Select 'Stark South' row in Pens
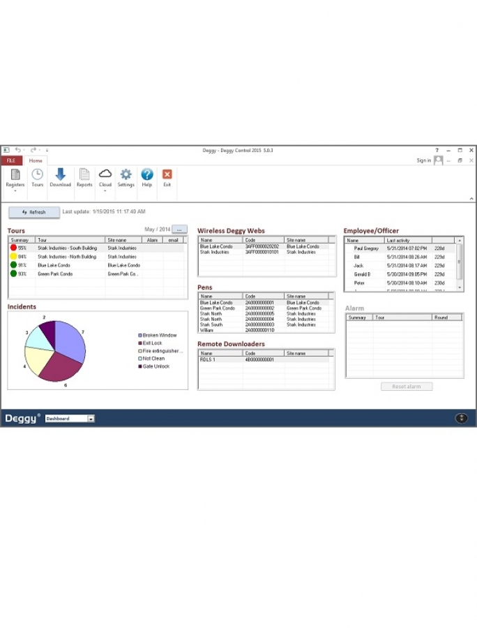 264,324
